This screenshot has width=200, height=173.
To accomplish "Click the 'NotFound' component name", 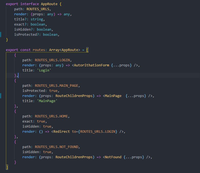I will click(113, 157).
